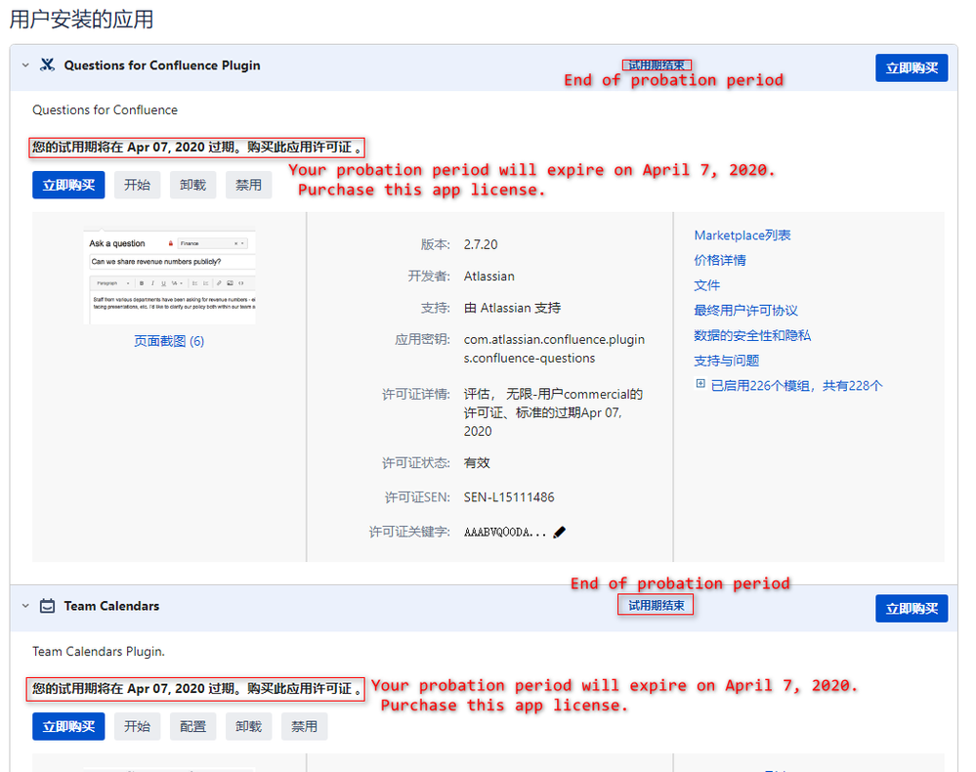
Task: Select the version value 2.7.20
Action: (481, 244)
